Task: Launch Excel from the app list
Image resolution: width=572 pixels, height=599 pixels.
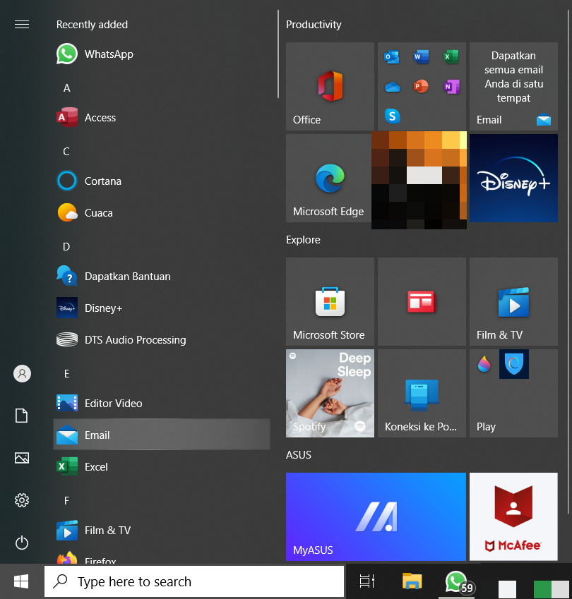Action: tap(161, 466)
